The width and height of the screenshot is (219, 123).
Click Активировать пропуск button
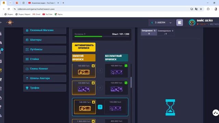84,47
